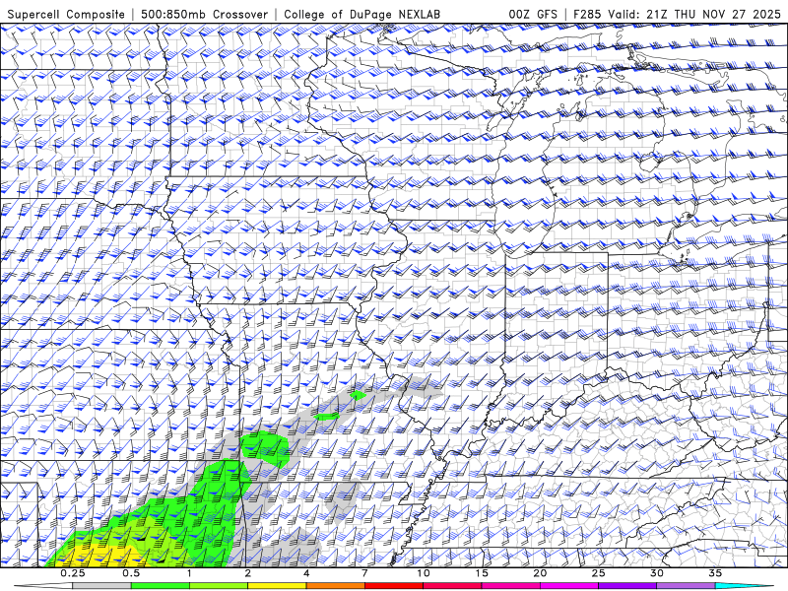Viewport: 788px width, 591px height.
Task: Click the "25" color scale label
Action: click(x=598, y=573)
